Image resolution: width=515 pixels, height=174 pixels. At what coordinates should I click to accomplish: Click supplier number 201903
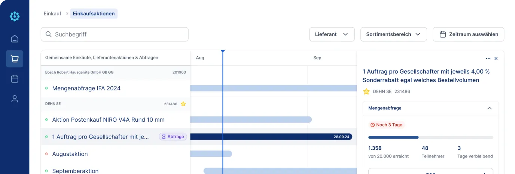tap(179, 72)
